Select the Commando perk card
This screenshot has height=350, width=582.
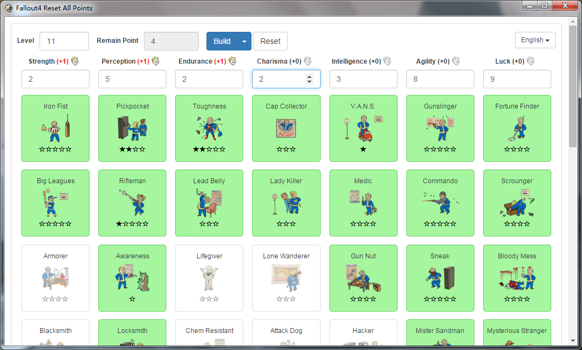coord(440,203)
